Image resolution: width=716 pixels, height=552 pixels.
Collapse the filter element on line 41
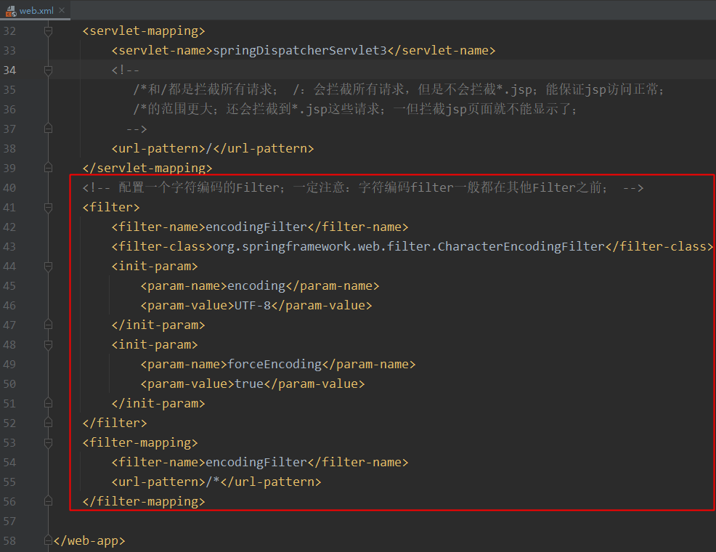point(48,208)
